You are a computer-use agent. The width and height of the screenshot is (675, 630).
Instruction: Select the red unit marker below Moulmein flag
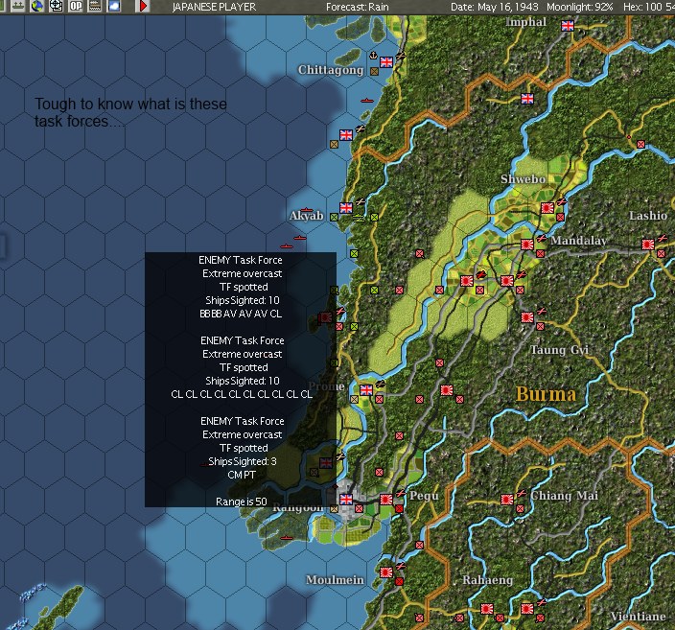pos(400,582)
